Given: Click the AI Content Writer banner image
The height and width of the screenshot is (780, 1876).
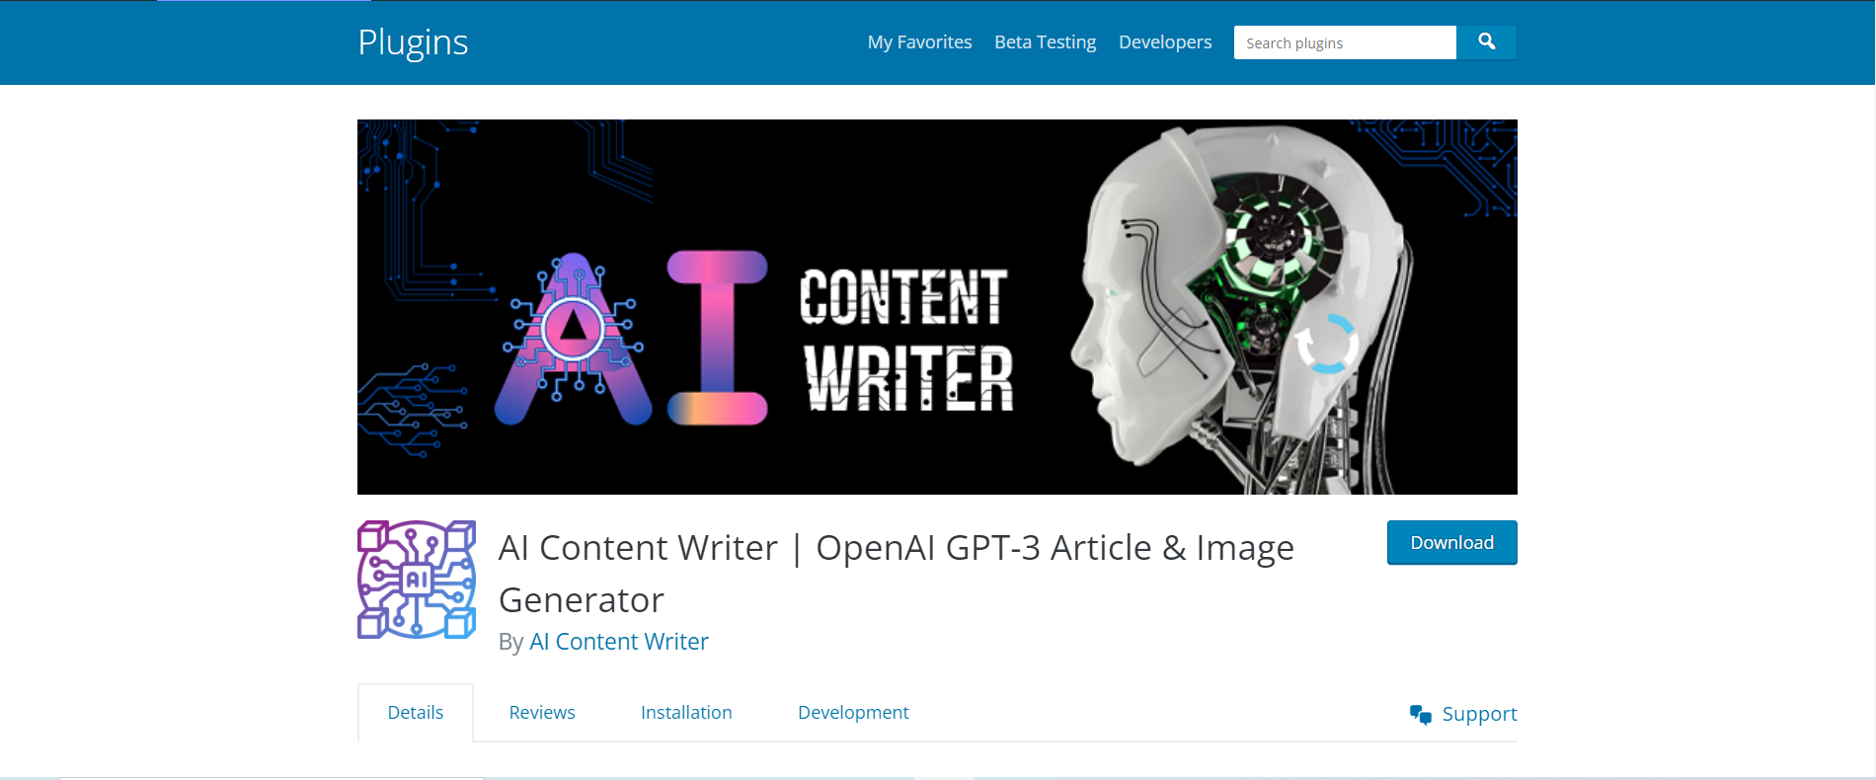Looking at the screenshot, I should (937, 307).
